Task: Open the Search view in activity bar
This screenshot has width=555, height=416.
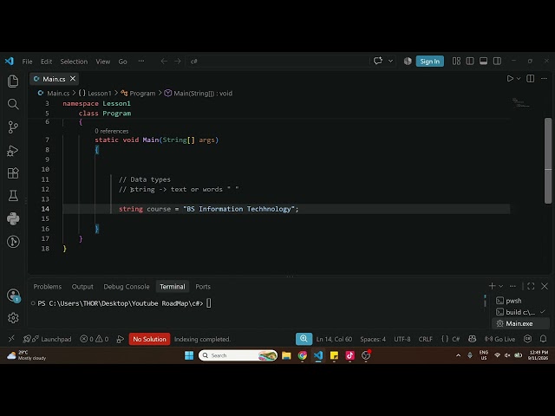Action: point(13,104)
